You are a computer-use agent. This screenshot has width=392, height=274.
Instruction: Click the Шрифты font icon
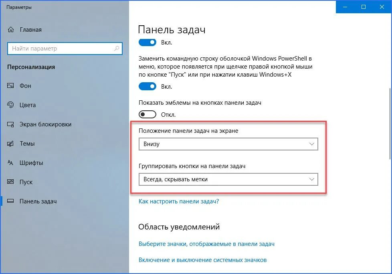[10, 162]
